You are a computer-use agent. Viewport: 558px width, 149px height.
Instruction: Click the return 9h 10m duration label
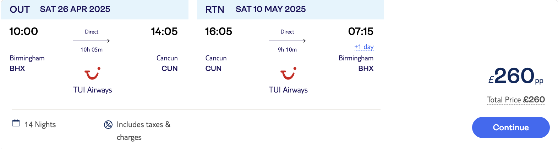click(287, 50)
